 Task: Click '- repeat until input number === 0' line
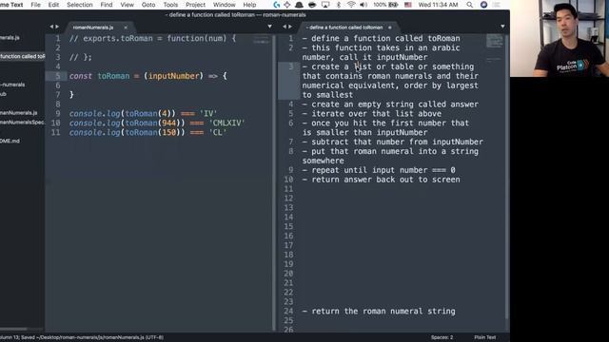(x=379, y=170)
